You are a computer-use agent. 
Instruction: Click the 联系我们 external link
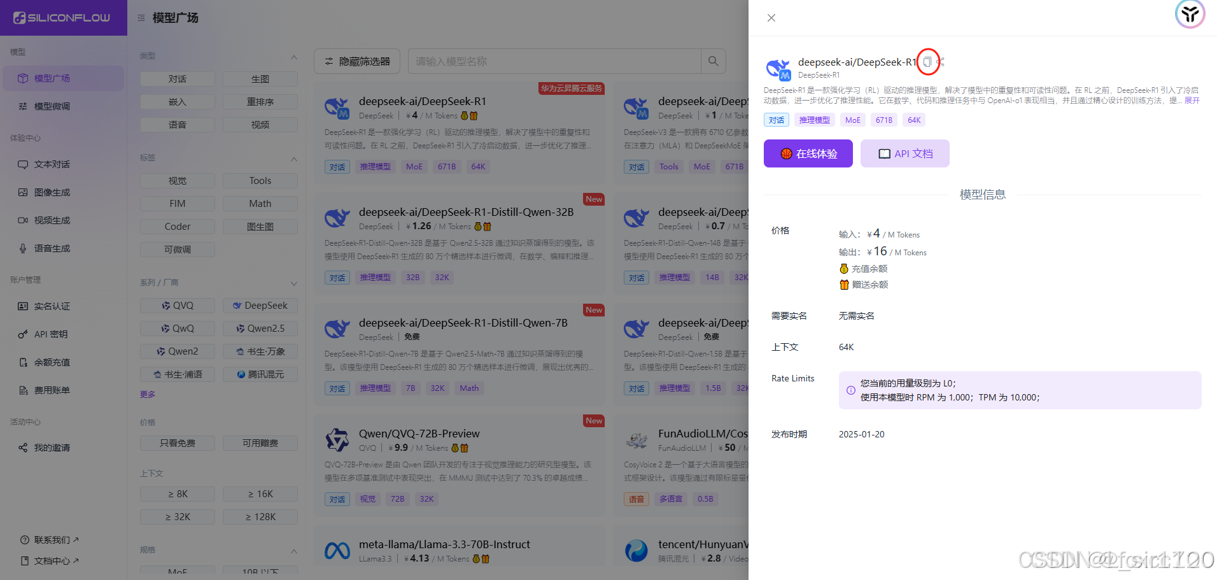50,540
